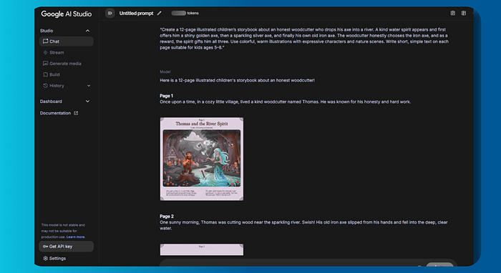Open the Page 2 image thumbnail
This screenshot has width=501, height=273.
(202, 249)
